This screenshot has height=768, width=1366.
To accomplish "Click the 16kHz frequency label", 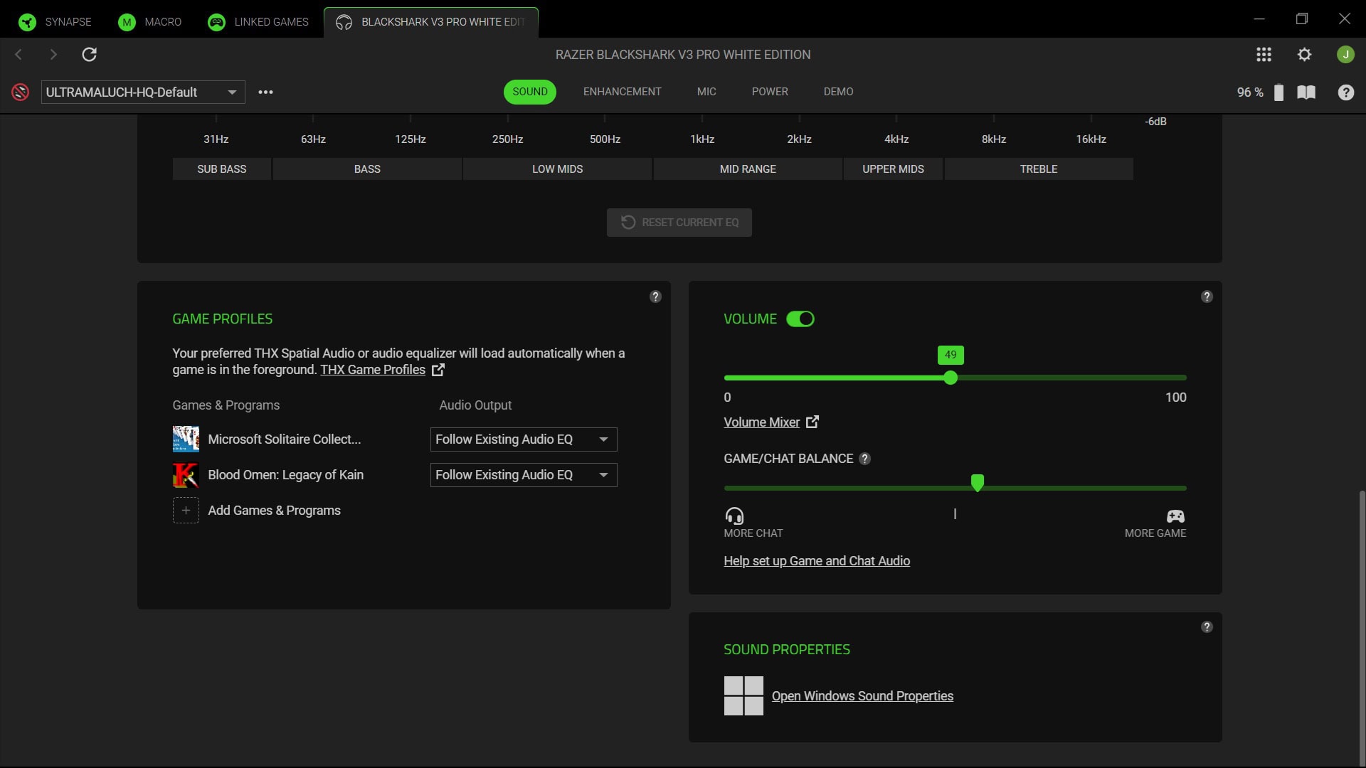I will point(1091,139).
